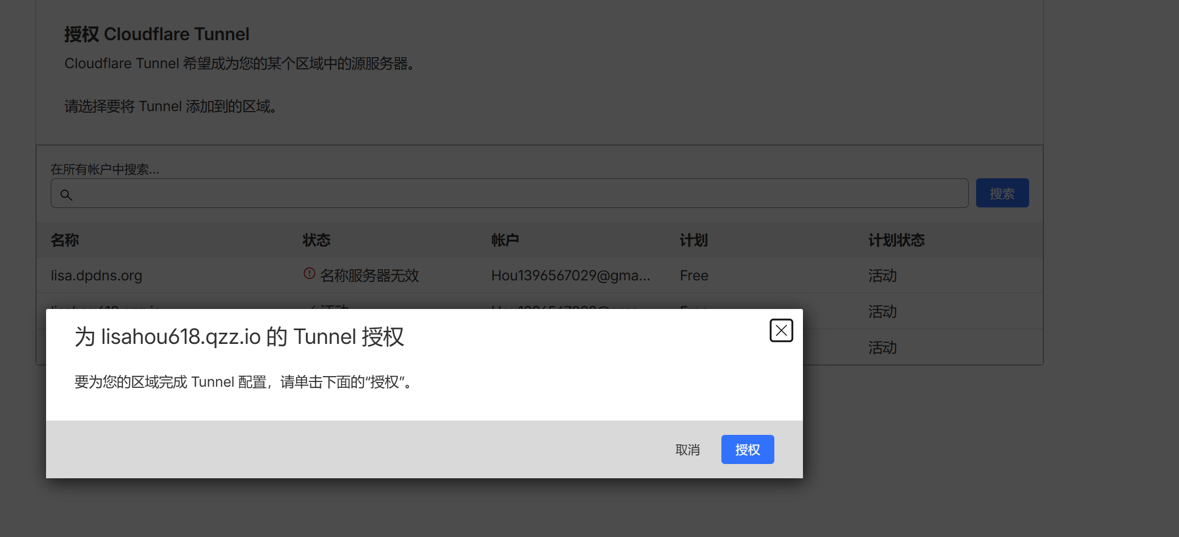The image size is (1179, 537).
Task: Click the 计划状态 column header
Action: point(896,240)
